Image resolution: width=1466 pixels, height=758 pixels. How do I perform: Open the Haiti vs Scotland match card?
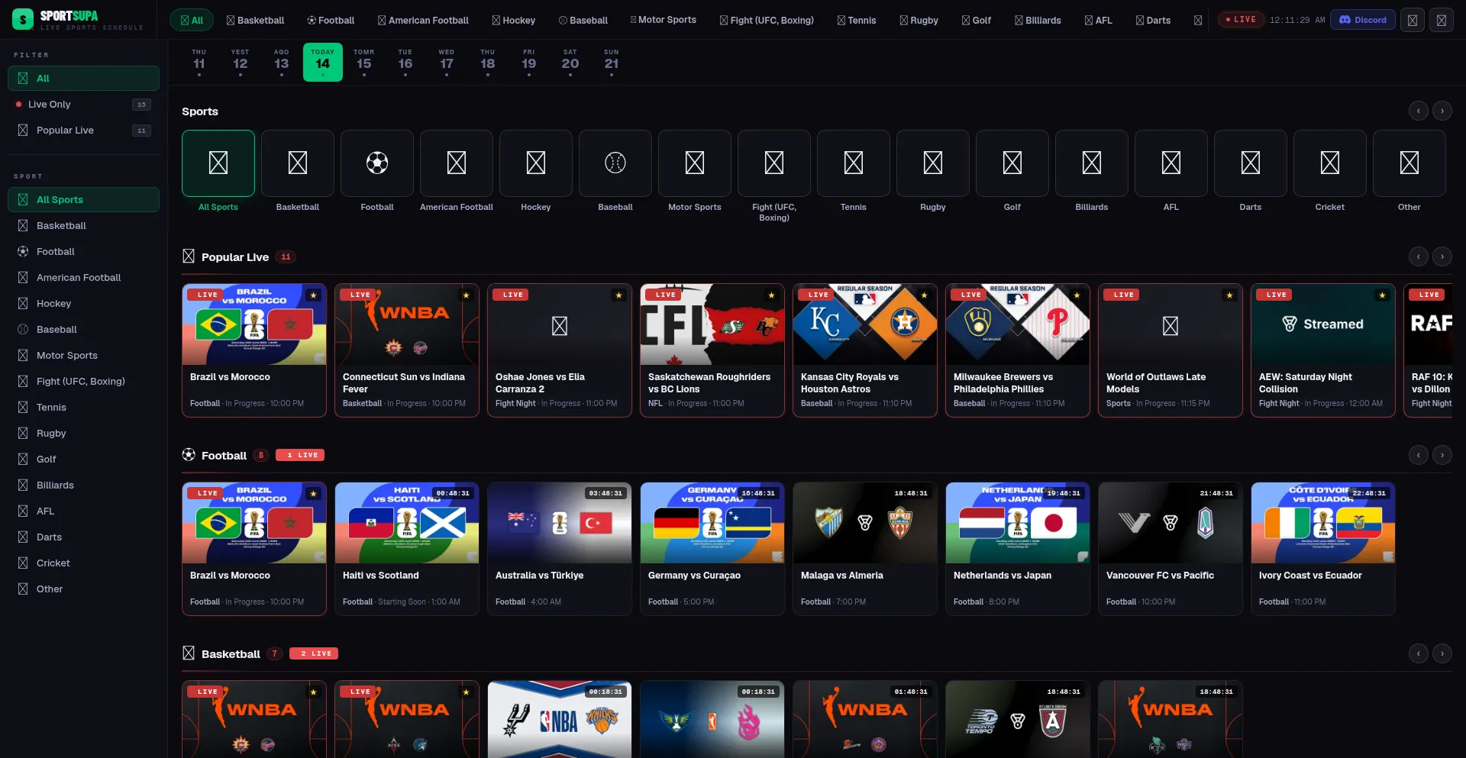coord(407,549)
